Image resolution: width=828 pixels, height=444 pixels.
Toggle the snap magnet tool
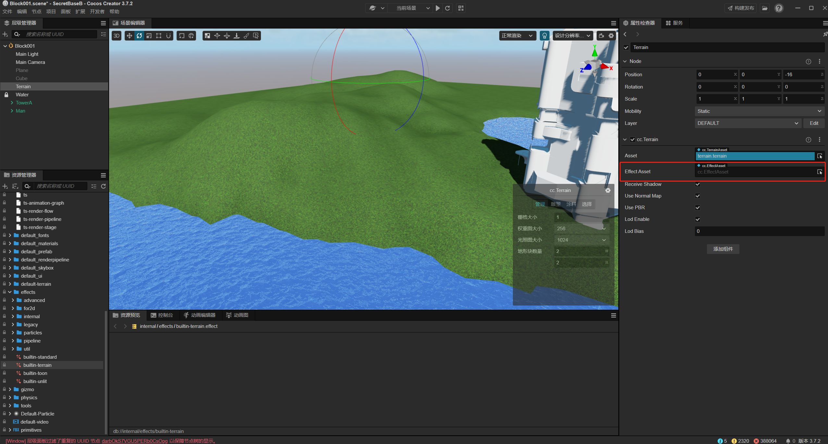[168, 36]
